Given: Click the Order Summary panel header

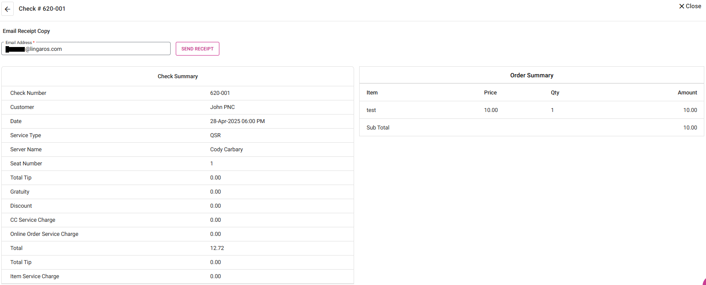Looking at the screenshot, I should 532,76.
